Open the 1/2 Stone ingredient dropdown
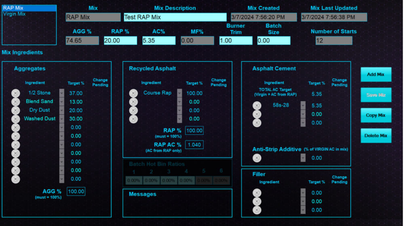This screenshot has width=414, height=226. [x=61, y=93]
